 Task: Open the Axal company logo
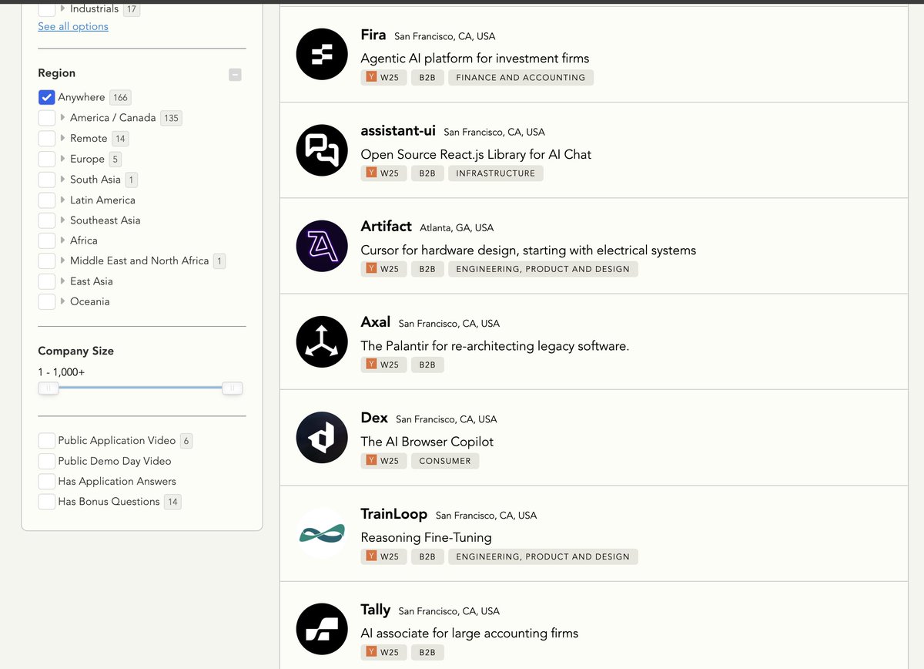(322, 341)
